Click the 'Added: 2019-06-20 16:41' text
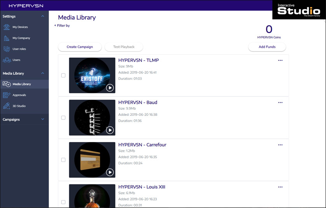The height and width of the screenshot is (208, 326). [138, 72]
